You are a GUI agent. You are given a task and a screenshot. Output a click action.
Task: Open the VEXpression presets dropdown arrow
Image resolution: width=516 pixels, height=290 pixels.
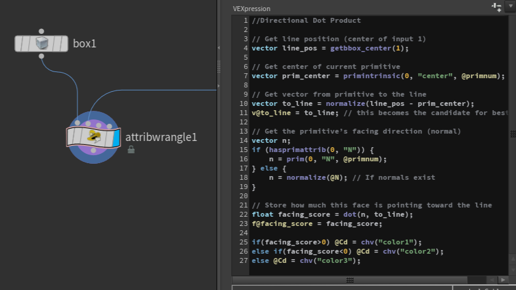(510, 7)
